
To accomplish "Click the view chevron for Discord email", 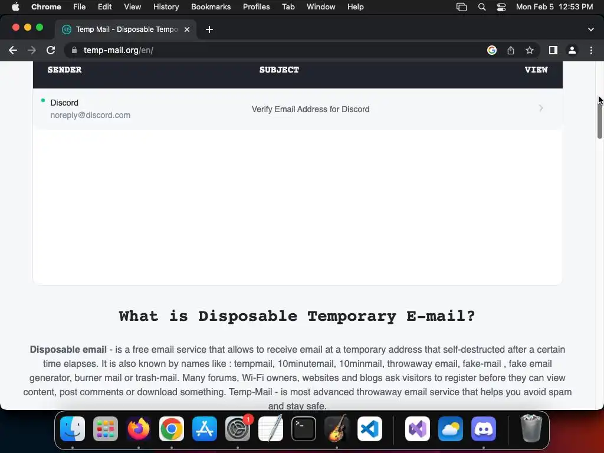I will (541, 109).
